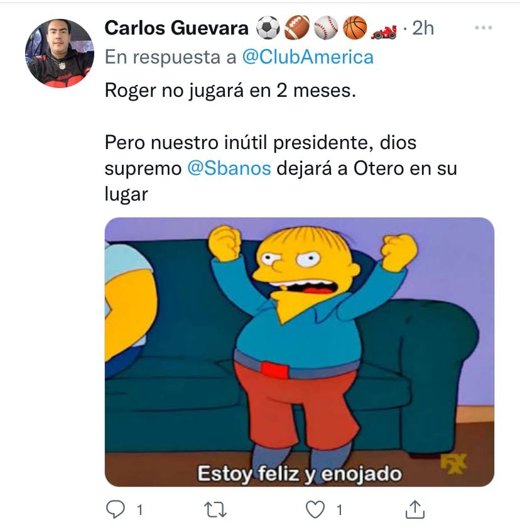Image resolution: width=520 pixels, height=532 pixels.
Task: Click the soccer ball emoji
Action: [x=268, y=28]
